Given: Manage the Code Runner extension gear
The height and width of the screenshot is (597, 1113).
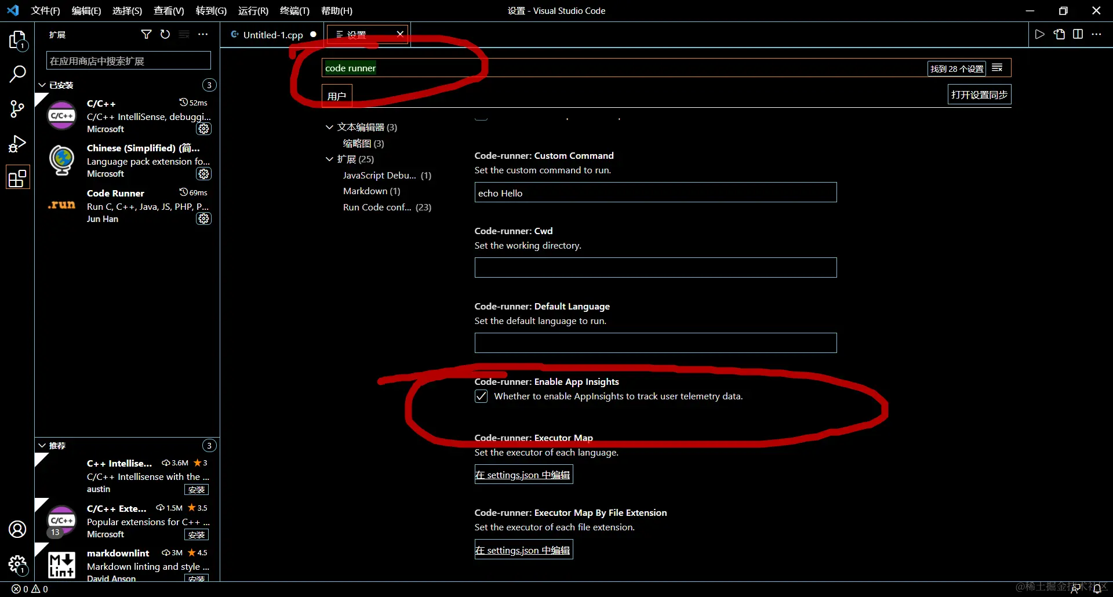Looking at the screenshot, I should tap(203, 219).
